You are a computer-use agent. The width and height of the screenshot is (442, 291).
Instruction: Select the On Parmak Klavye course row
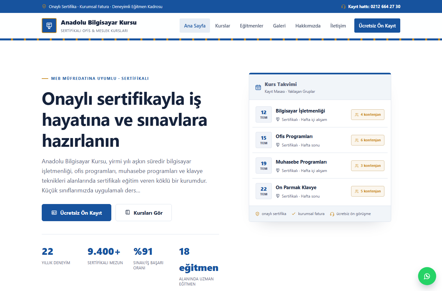[x=320, y=191]
